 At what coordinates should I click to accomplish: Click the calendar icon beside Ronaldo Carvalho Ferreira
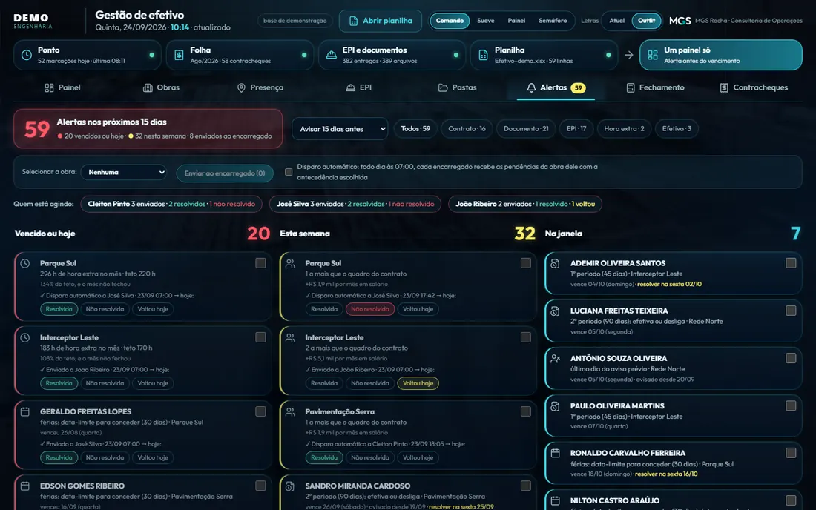(x=556, y=454)
